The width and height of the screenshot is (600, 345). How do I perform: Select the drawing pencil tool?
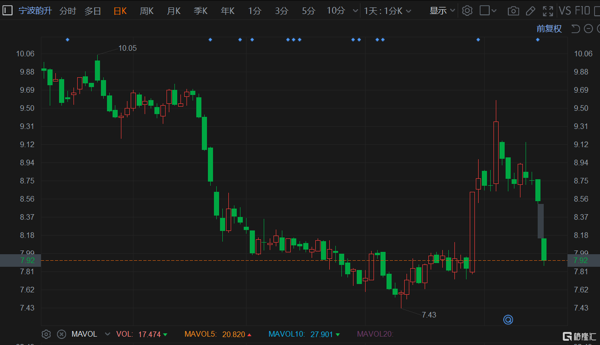click(530, 11)
